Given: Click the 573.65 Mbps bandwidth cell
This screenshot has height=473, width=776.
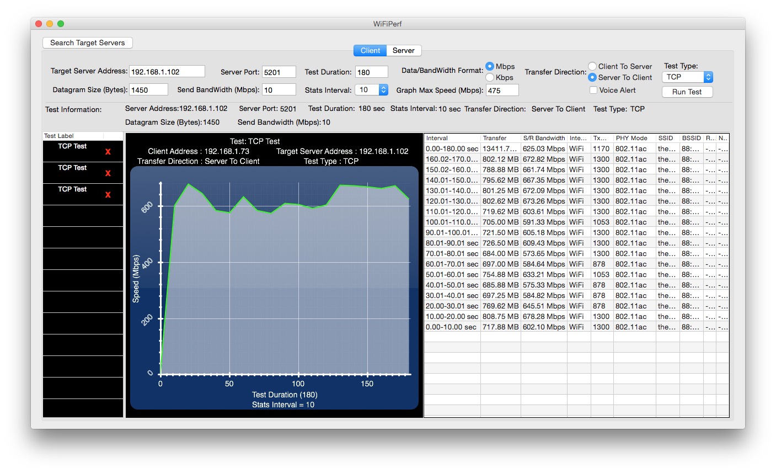Looking at the screenshot, I should pyautogui.click(x=544, y=253).
